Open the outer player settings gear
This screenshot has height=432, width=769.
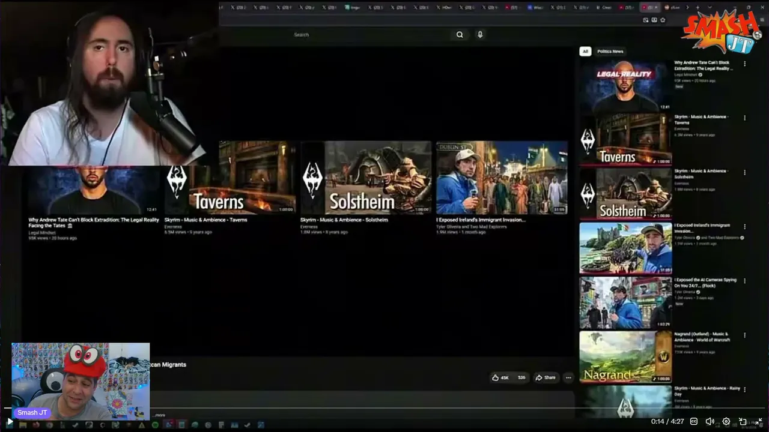pos(726,422)
